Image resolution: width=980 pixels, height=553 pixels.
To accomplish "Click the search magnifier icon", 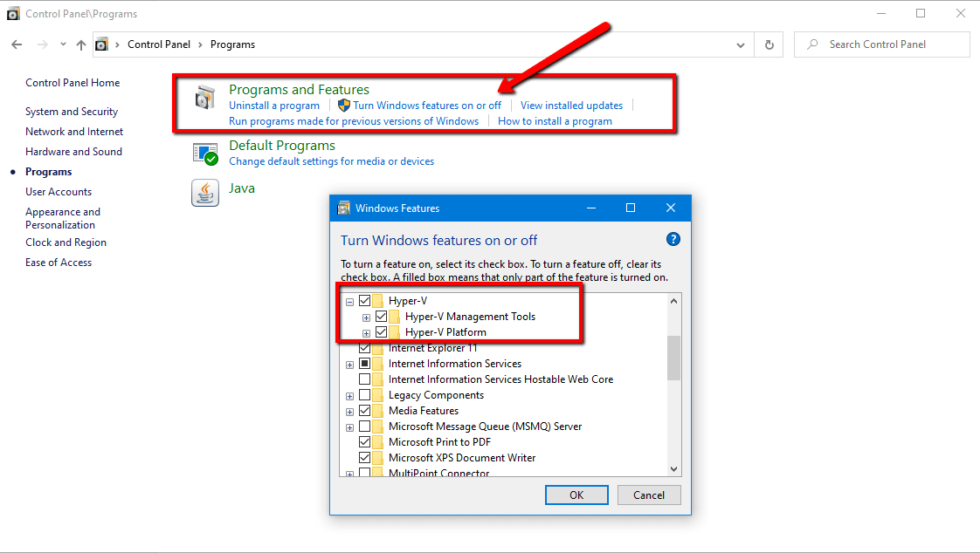I will (812, 44).
